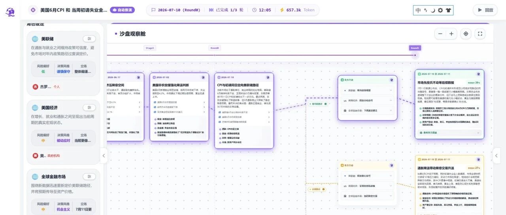Click the globe icon beside 美国经济
The height and width of the screenshot is (215, 506).
34,108
